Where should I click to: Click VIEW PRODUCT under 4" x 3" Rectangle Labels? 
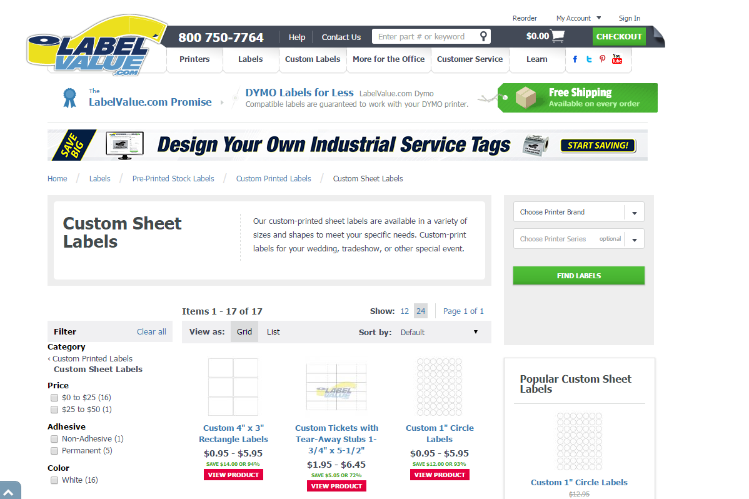233,475
